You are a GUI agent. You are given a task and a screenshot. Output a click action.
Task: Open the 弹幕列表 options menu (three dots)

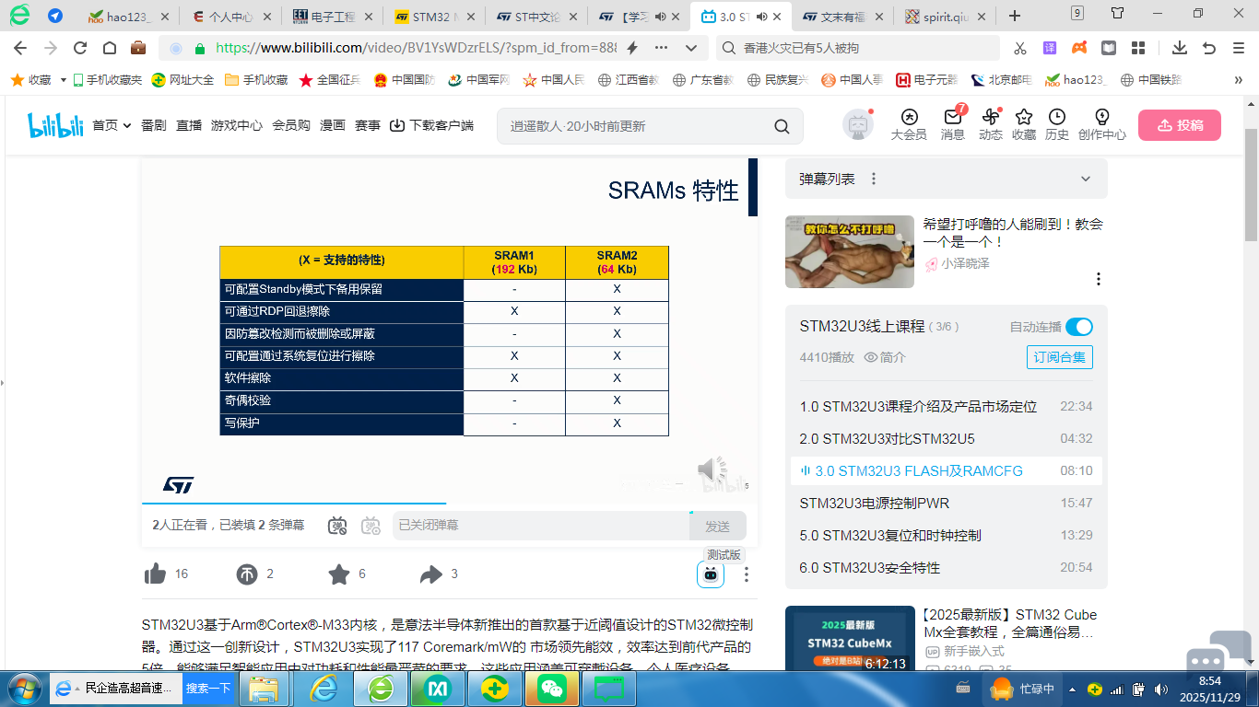pyautogui.click(x=874, y=179)
